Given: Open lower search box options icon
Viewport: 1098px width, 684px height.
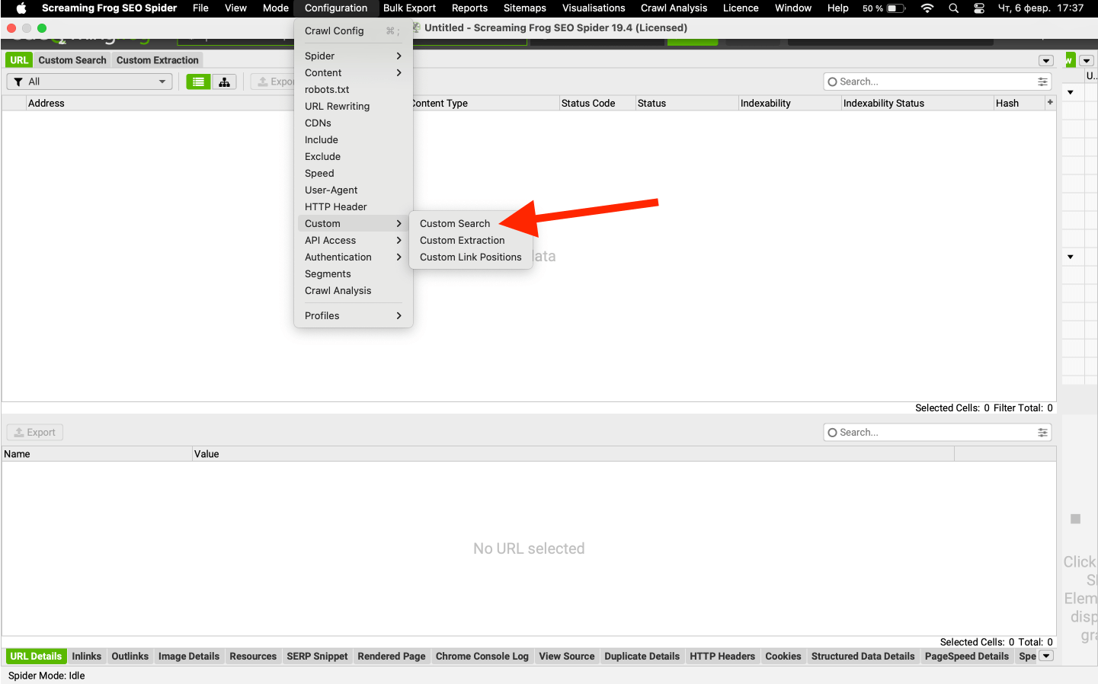Looking at the screenshot, I should point(1042,432).
